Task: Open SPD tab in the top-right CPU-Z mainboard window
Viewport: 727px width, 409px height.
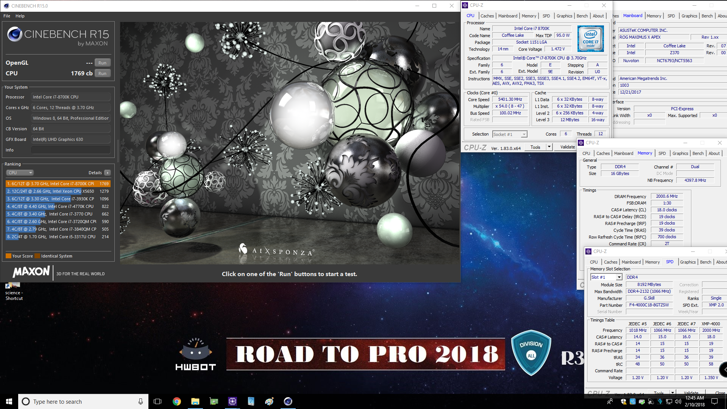Action: pos(671,16)
